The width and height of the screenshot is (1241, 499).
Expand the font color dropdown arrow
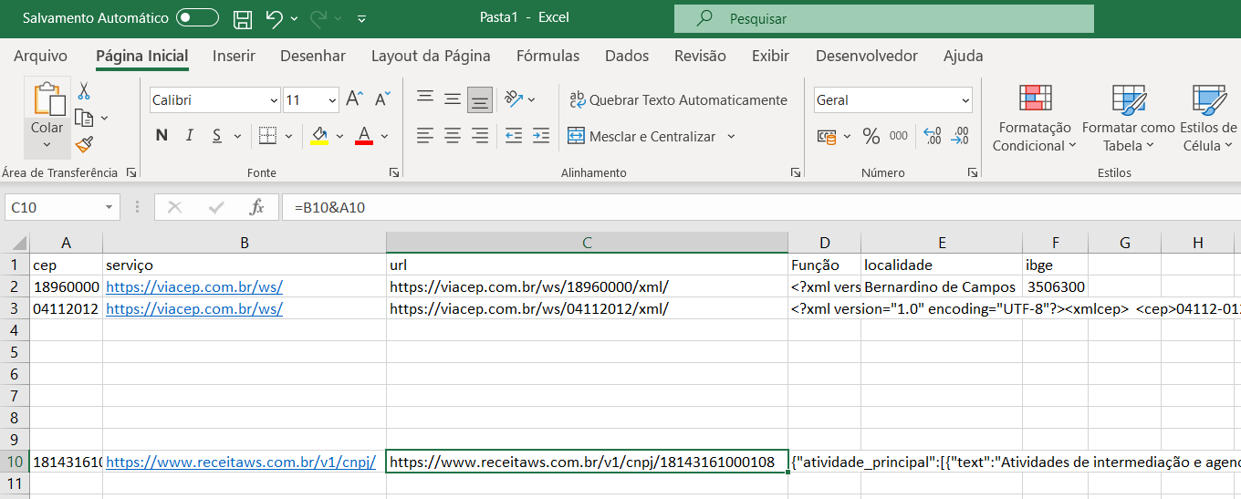point(384,136)
